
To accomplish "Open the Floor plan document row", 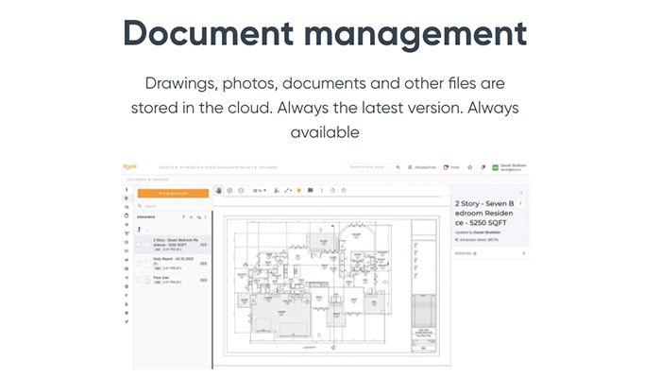I will 173,280.
